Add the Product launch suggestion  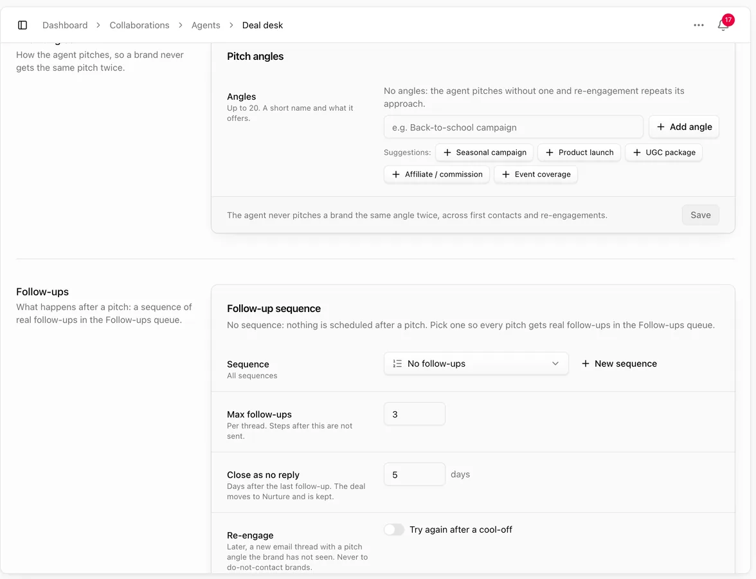pyautogui.click(x=579, y=152)
